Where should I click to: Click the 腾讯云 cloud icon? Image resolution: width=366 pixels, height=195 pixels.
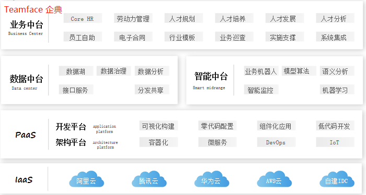coord(149,179)
